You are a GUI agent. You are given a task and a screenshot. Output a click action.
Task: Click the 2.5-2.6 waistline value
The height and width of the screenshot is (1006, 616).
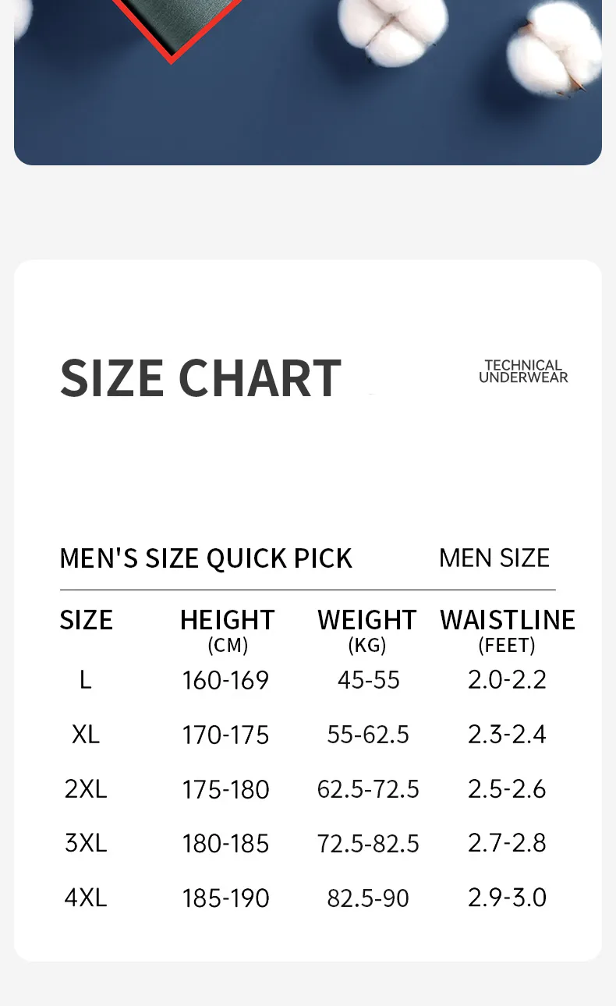coord(507,789)
